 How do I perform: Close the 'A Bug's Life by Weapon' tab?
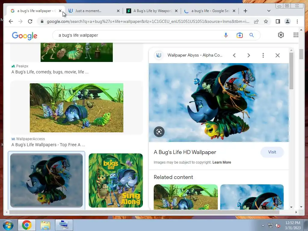(176, 11)
